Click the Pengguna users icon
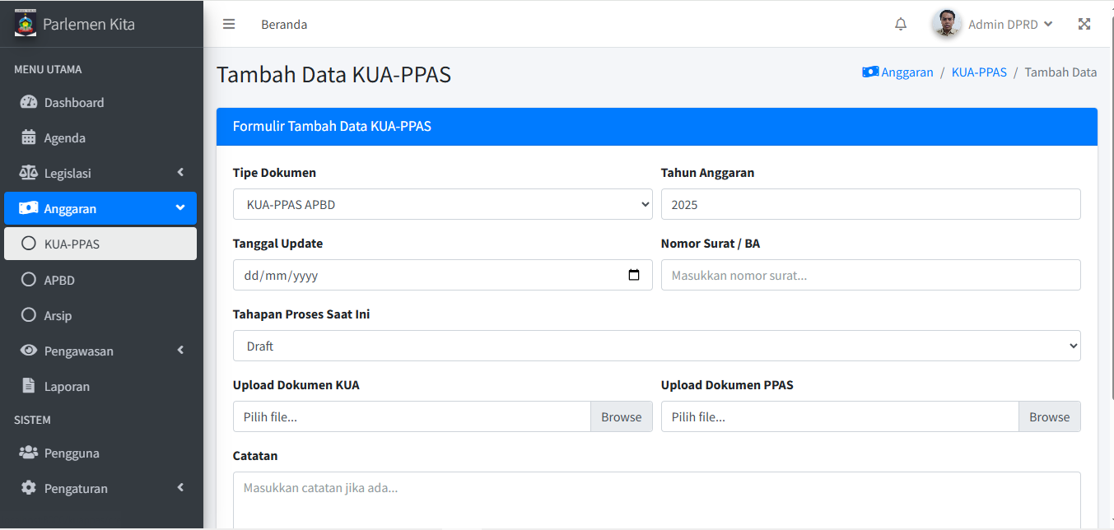 pyautogui.click(x=29, y=453)
